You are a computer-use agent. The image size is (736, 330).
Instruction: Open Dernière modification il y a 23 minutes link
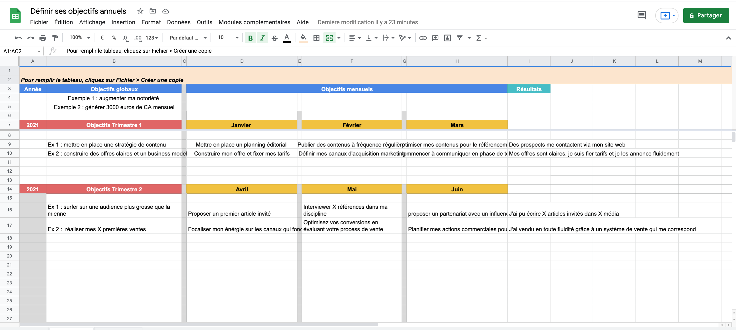pyautogui.click(x=367, y=22)
